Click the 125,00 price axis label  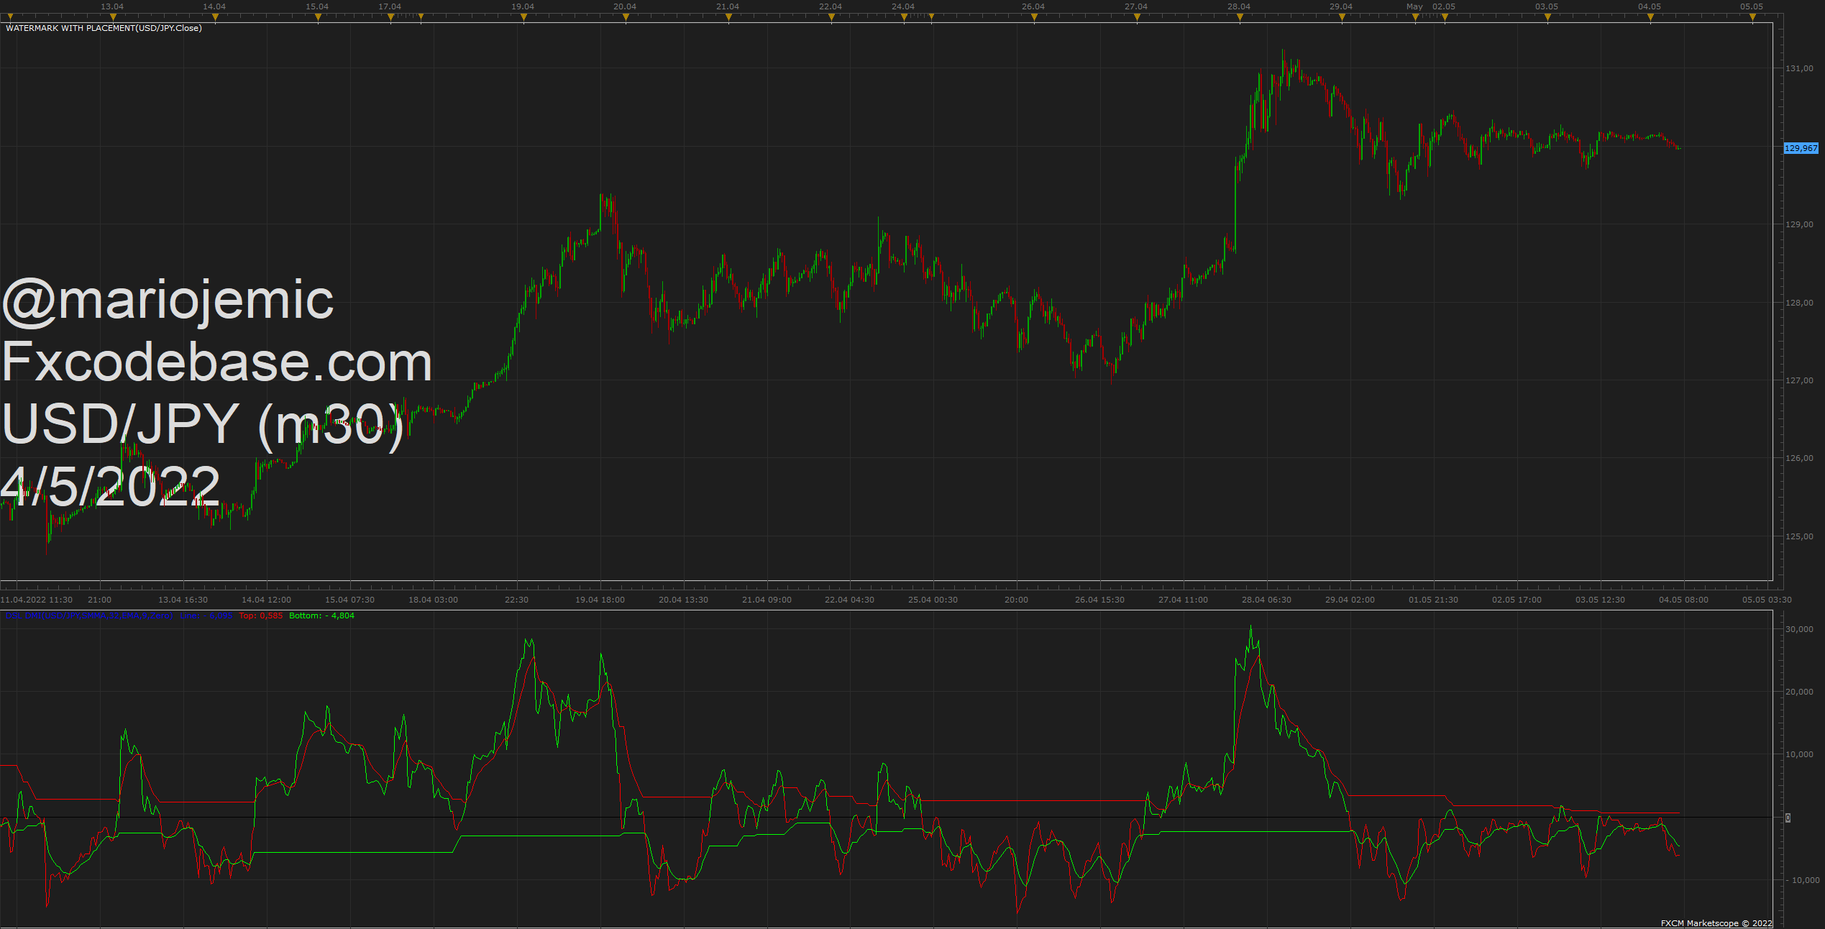point(1799,536)
